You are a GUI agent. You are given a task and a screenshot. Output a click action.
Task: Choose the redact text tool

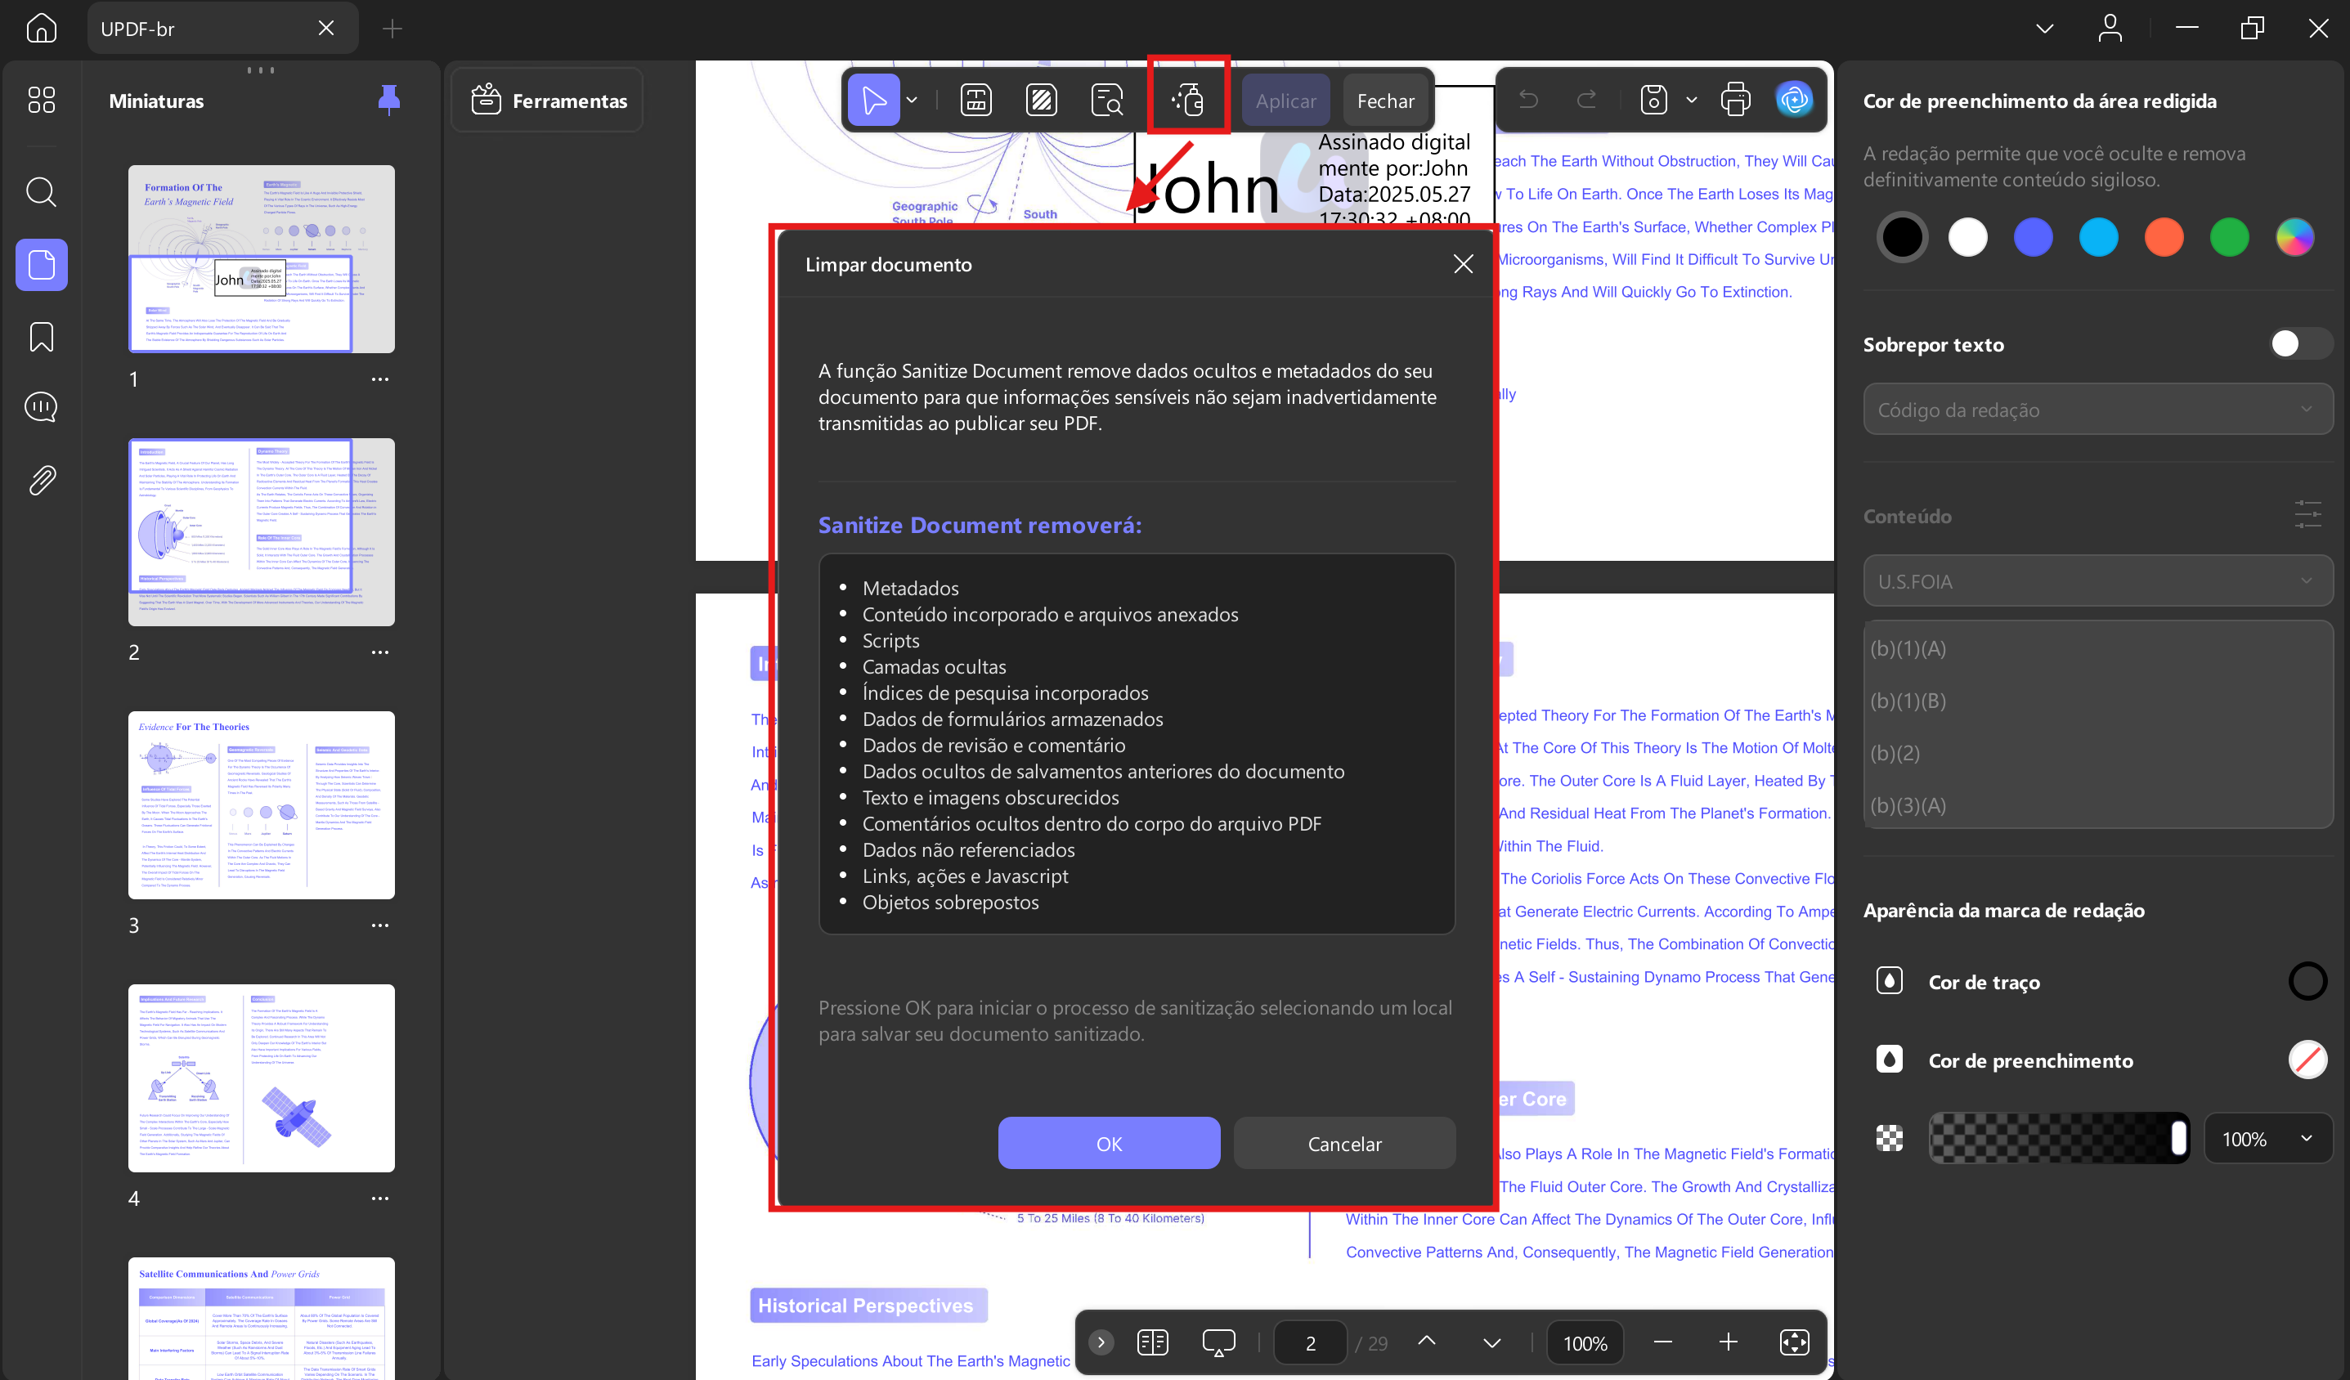tap(975, 100)
